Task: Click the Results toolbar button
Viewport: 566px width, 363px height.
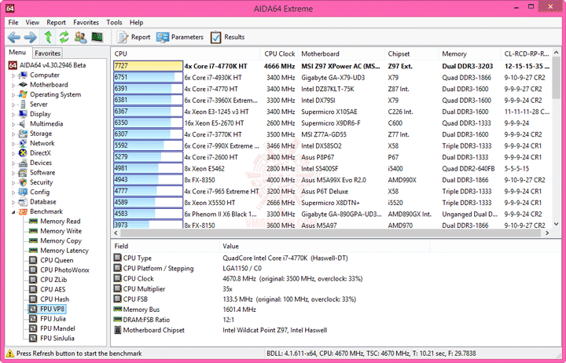Action: 227,37
